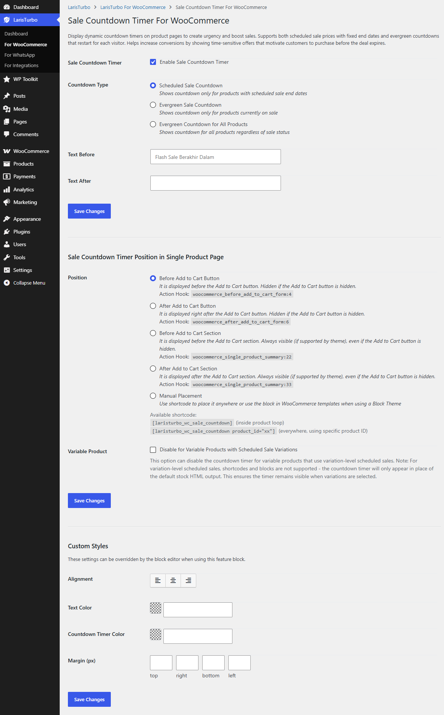
Task: Click the Payments dollar icon
Action: pos(7,176)
